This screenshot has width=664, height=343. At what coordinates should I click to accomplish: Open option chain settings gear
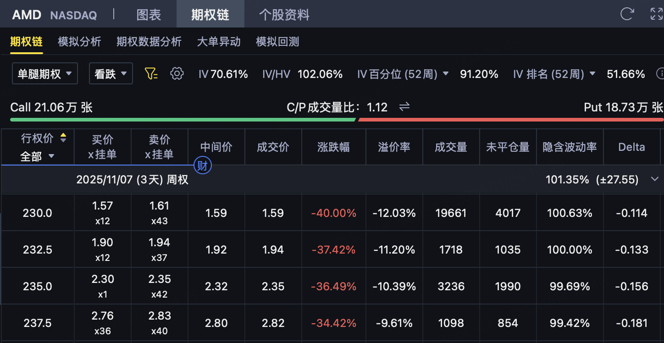coord(177,74)
